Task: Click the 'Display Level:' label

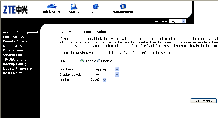Action: (70, 74)
